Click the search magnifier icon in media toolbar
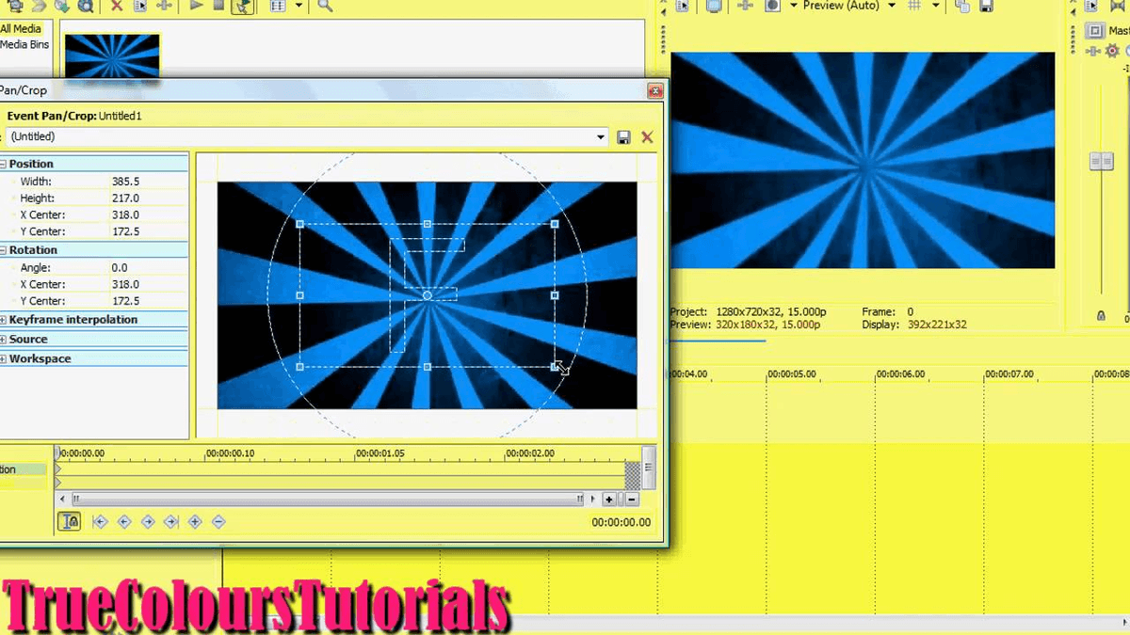 [x=325, y=6]
